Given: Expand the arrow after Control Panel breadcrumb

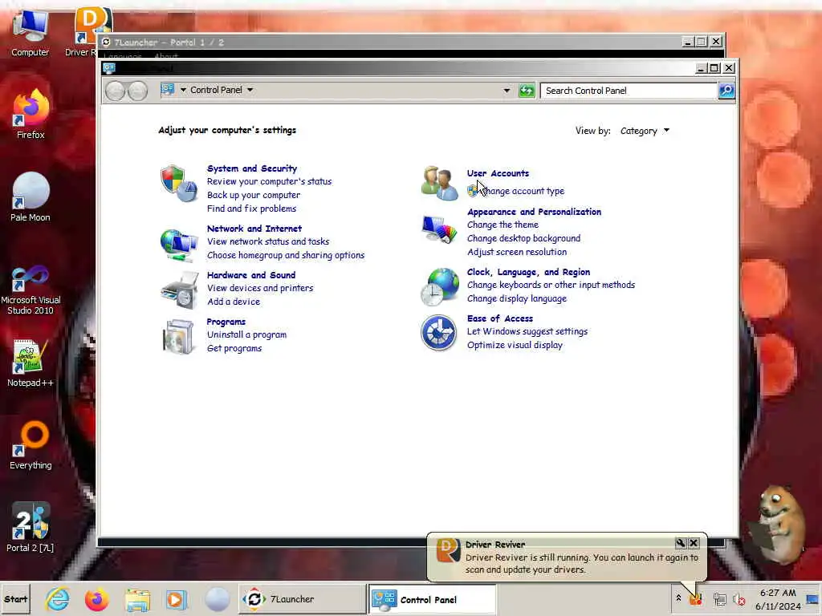Looking at the screenshot, I should coord(250,90).
